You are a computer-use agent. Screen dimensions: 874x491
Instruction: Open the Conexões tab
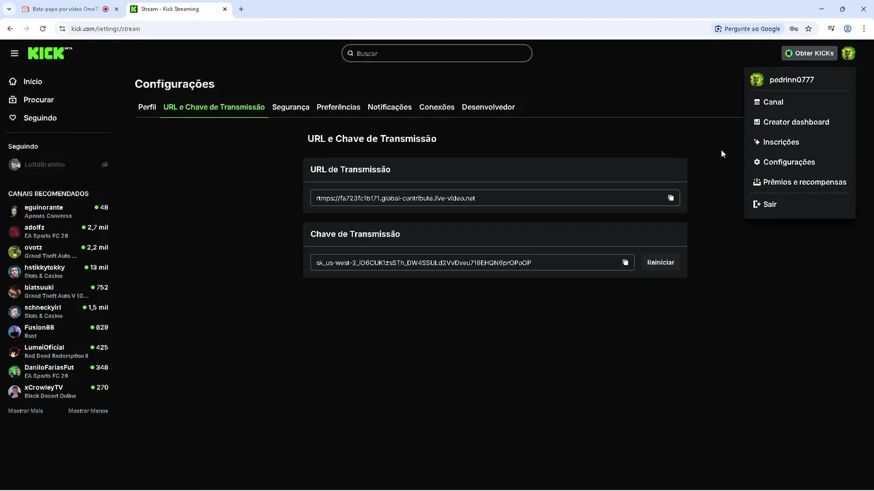437,107
